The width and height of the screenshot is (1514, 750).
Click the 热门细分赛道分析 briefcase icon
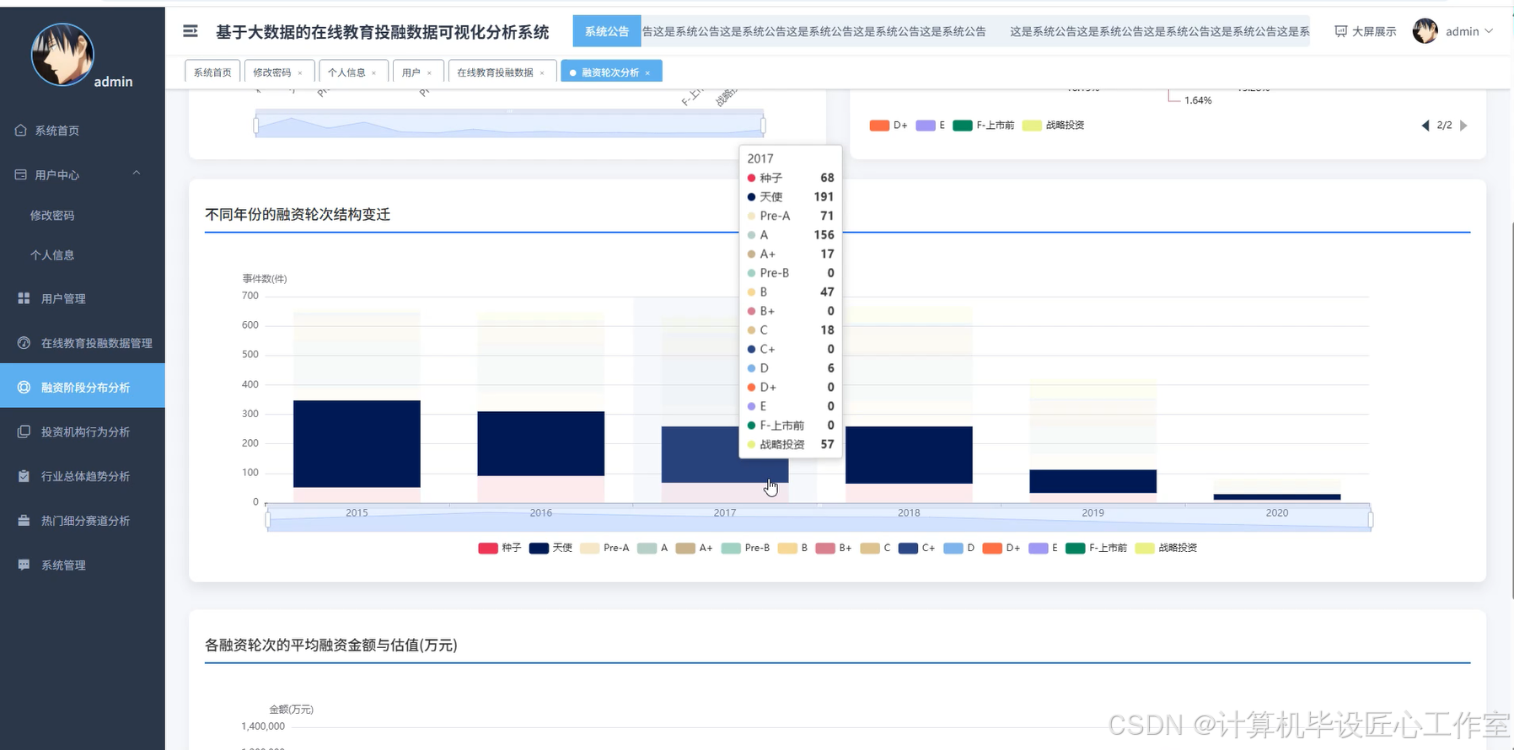point(24,521)
